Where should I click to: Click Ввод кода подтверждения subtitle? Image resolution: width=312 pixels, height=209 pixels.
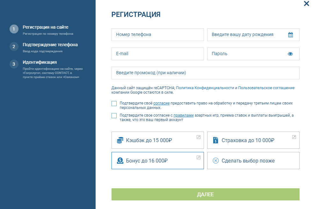point(43,51)
